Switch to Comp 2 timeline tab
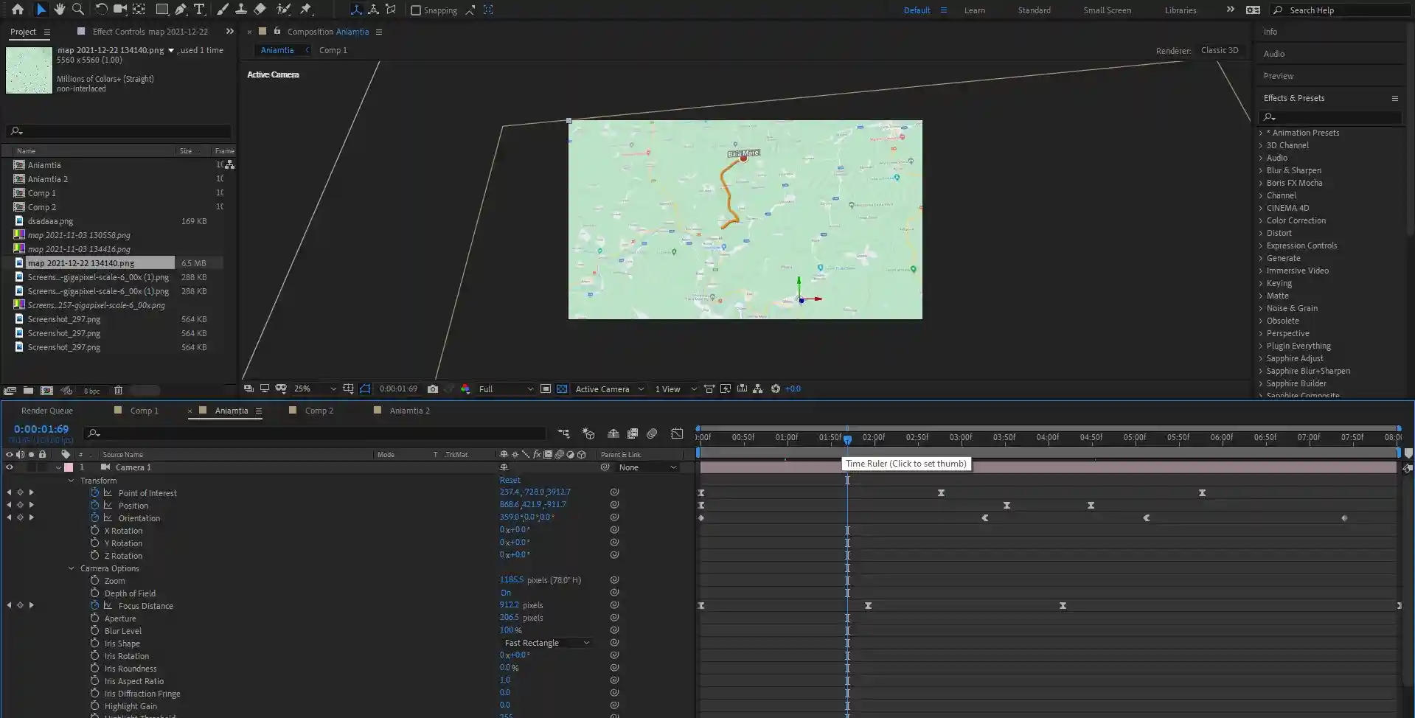Screen dimensions: 1415x718 tap(319, 411)
